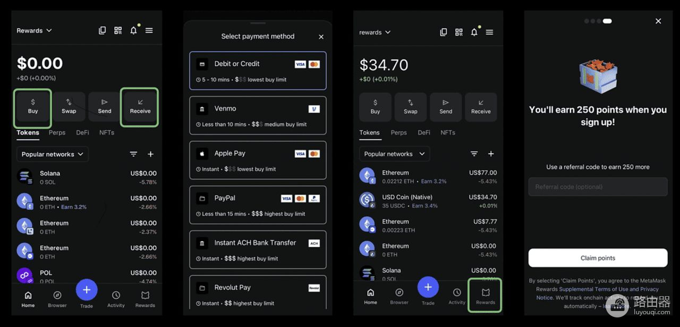Switch to DeFi tab in $0.00 wallet
This screenshot has width=680, height=327.
82,132
